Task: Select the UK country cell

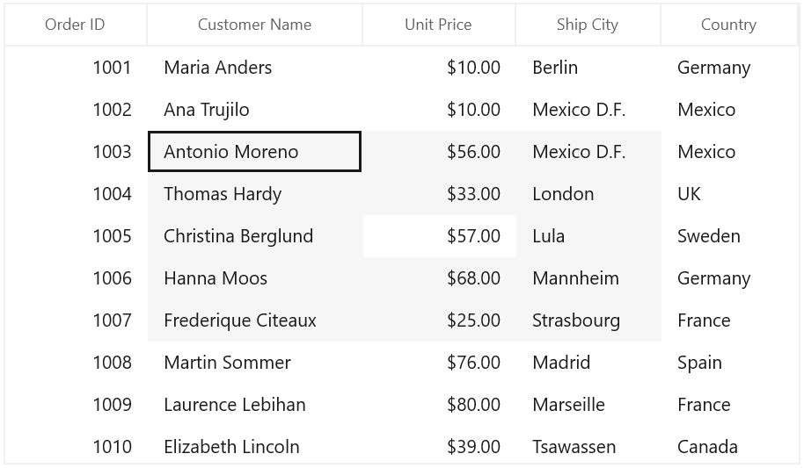Action: pyautogui.click(x=729, y=194)
